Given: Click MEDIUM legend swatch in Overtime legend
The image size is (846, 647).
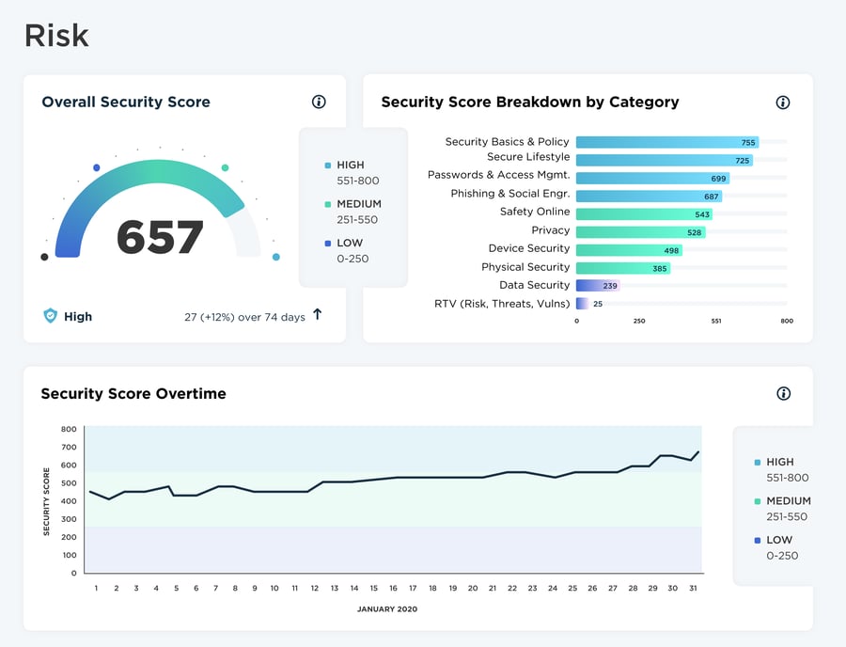Looking at the screenshot, I should pyautogui.click(x=758, y=501).
